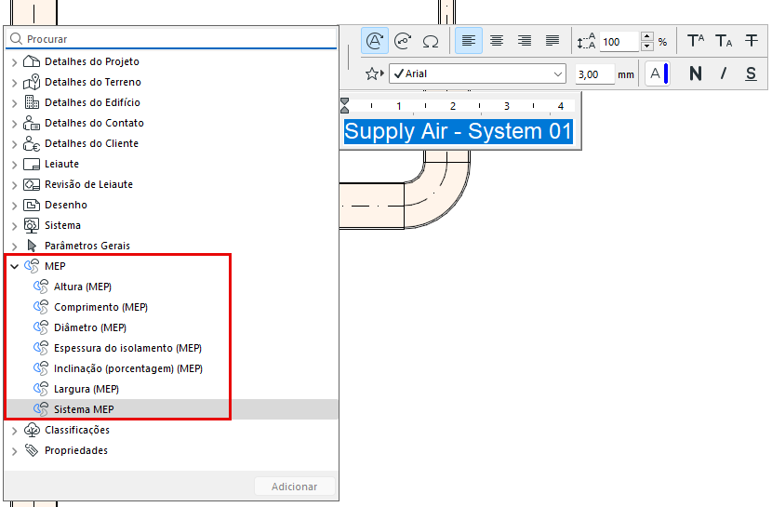Click the omega special character icon
This screenshot has height=507, width=772.
point(431,41)
